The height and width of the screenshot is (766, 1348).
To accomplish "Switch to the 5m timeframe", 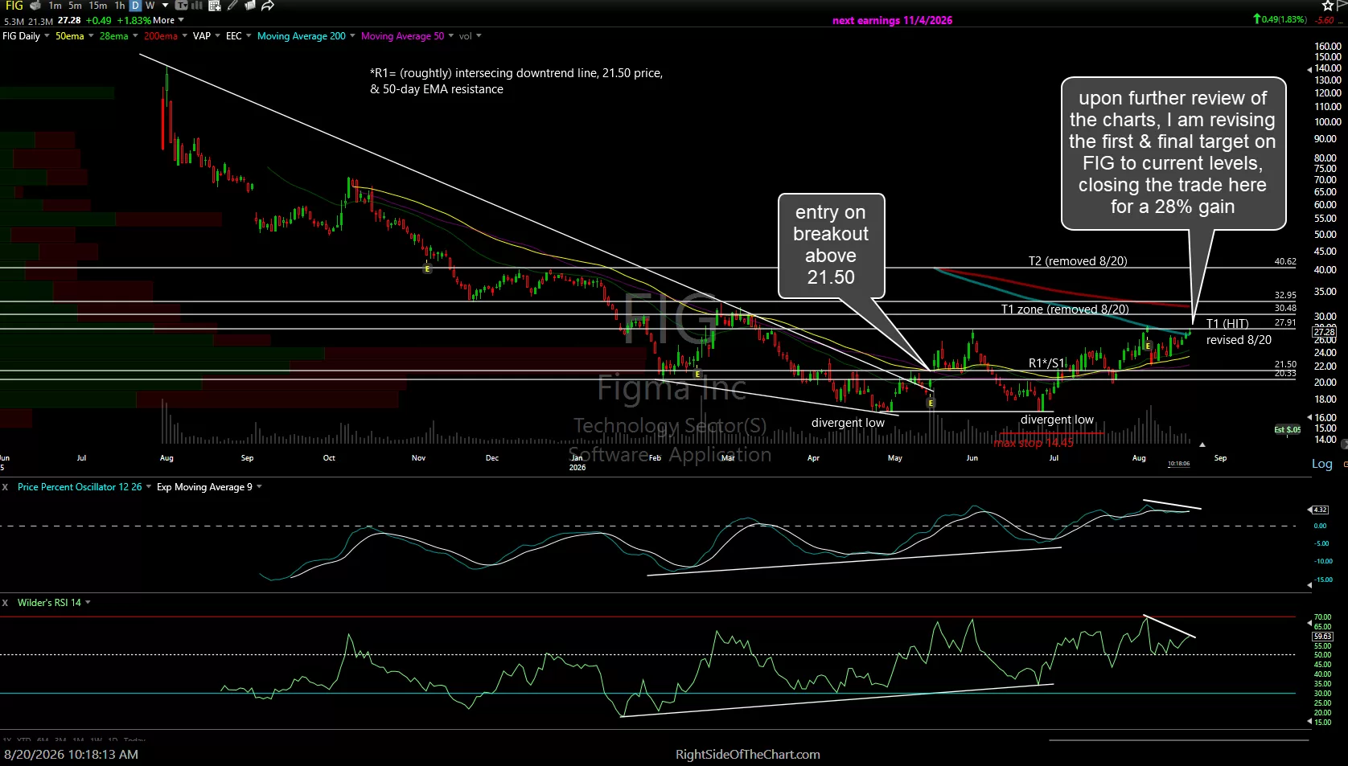I will pyautogui.click(x=75, y=6).
